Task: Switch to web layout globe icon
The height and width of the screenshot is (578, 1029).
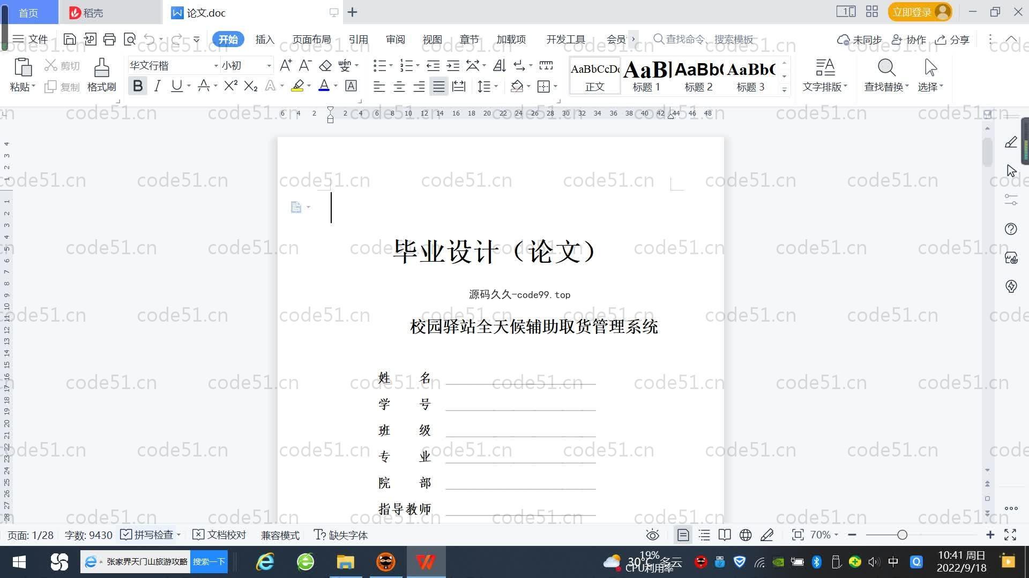Action: (745, 535)
